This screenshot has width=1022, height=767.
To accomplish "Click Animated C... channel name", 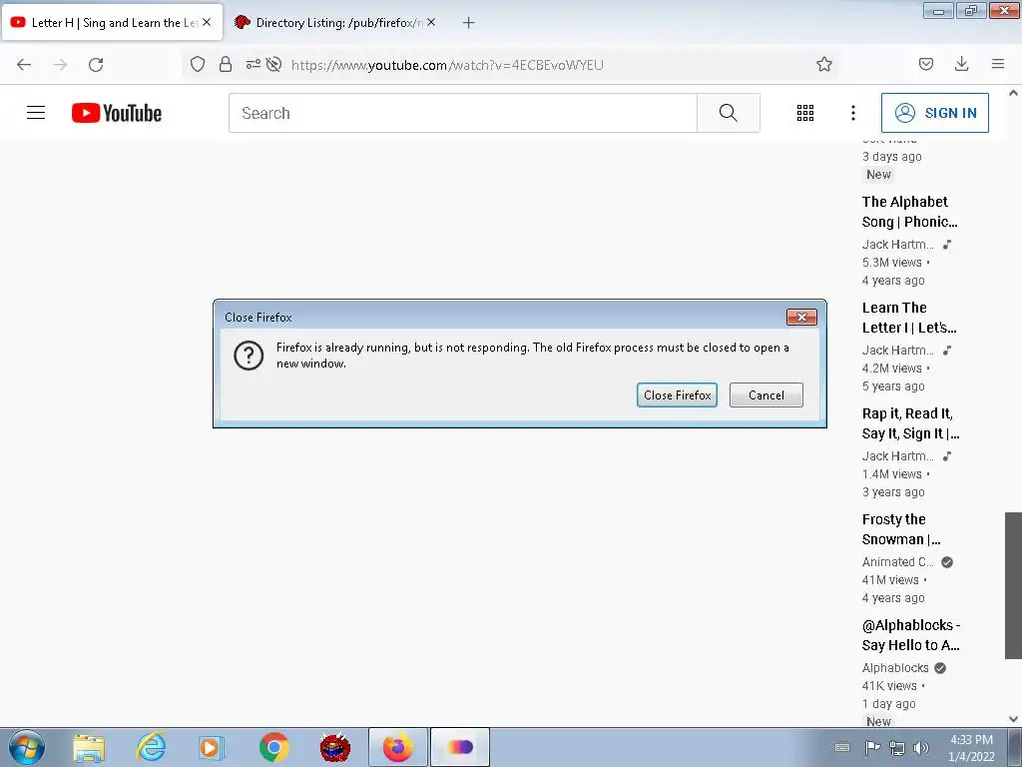I will pos(897,562).
